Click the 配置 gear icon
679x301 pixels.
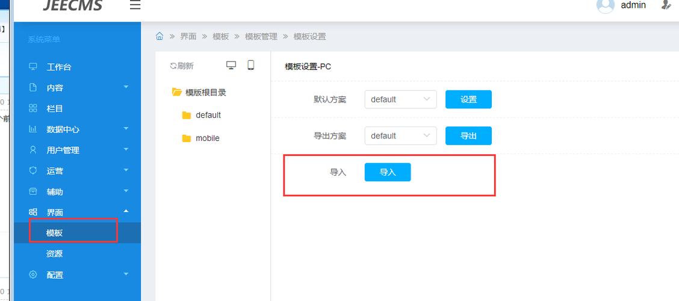tap(33, 274)
